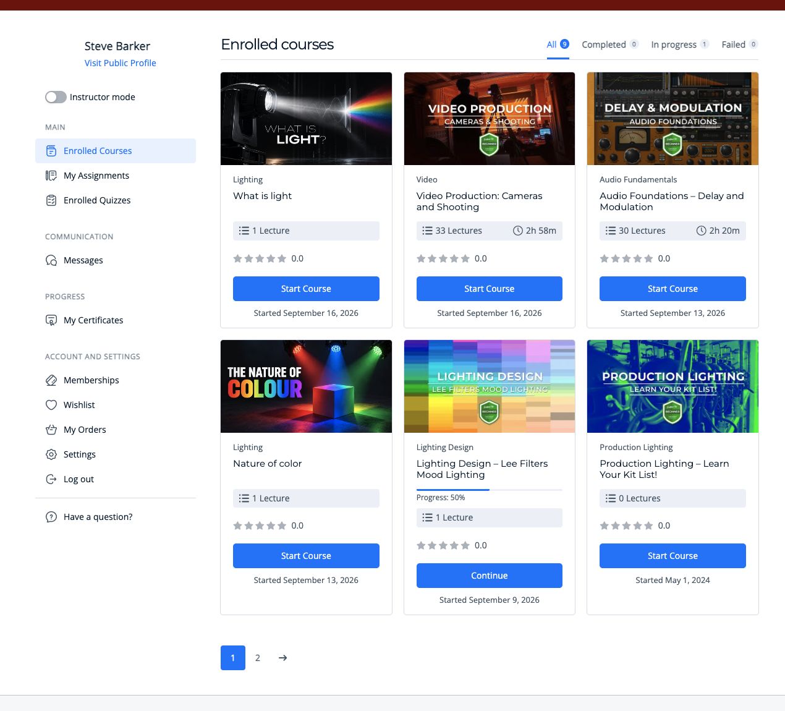Click the list icon beside 30 Lectures
The width and height of the screenshot is (785, 711).
[x=611, y=231]
